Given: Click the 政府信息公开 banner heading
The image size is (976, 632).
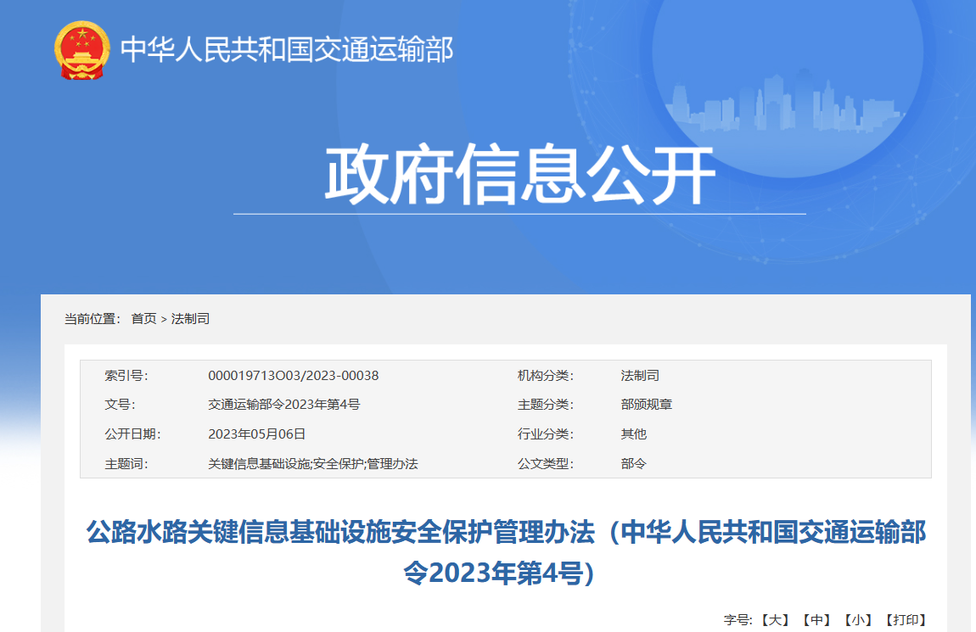Looking at the screenshot, I should 519,176.
